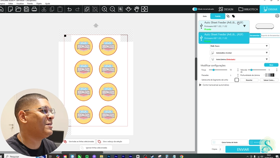Click the Deselect All icon
This screenshot has height=158, width=280.
(95, 9)
